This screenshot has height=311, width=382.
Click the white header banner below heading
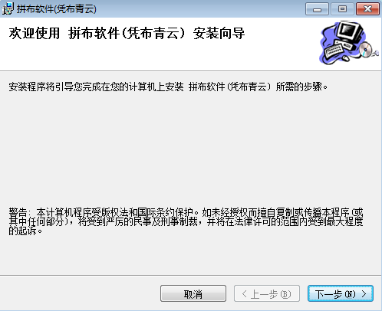point(159,56)
